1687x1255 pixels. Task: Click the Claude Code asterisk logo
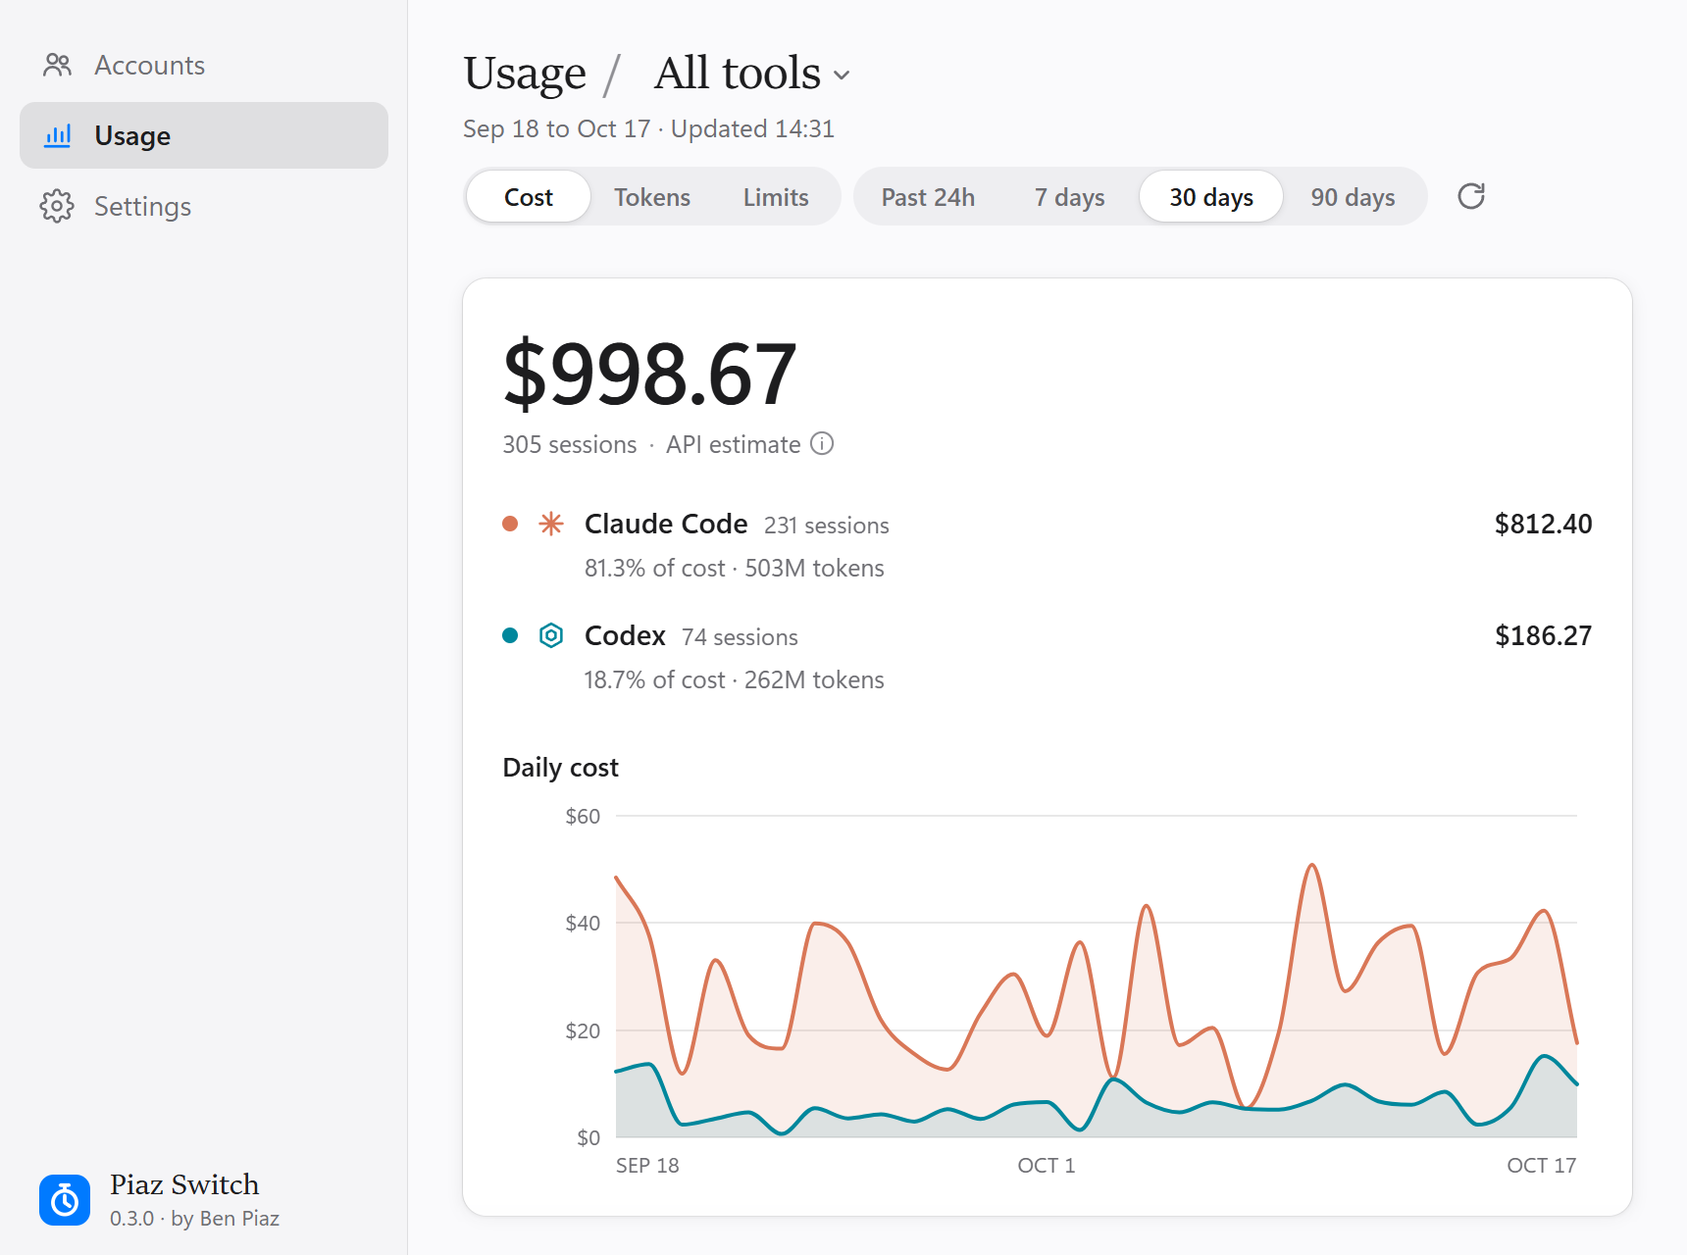(x=551, y=524)
